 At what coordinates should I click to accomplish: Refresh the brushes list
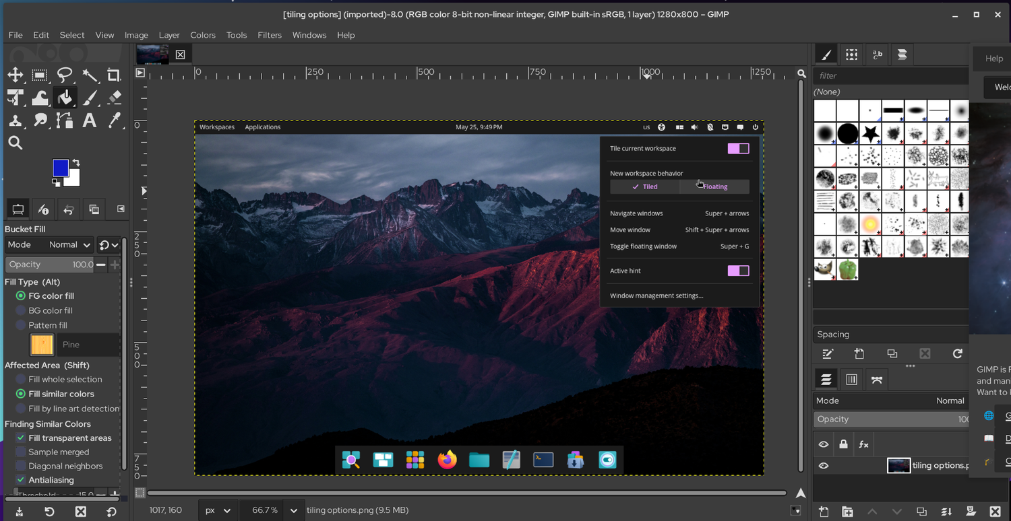pos(957,354)
